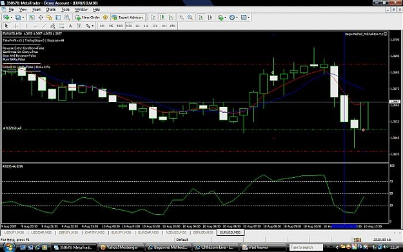
Task: Open the Data Window icon
Action: (41, 17)
